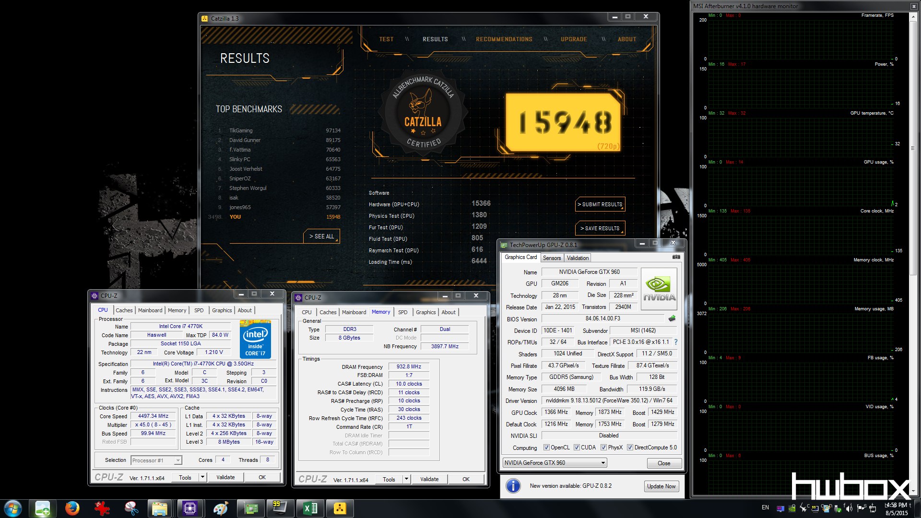This screenshot has height=518, width=921.
Task: Switch to the Sensors tab in GPU-Z
Action: [552, 258]
